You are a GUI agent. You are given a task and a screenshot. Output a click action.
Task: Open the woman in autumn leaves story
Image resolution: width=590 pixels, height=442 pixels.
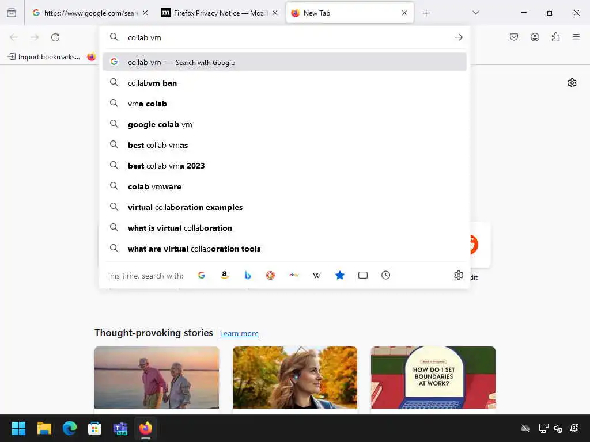pyautogui.click(x=294, y=378)
